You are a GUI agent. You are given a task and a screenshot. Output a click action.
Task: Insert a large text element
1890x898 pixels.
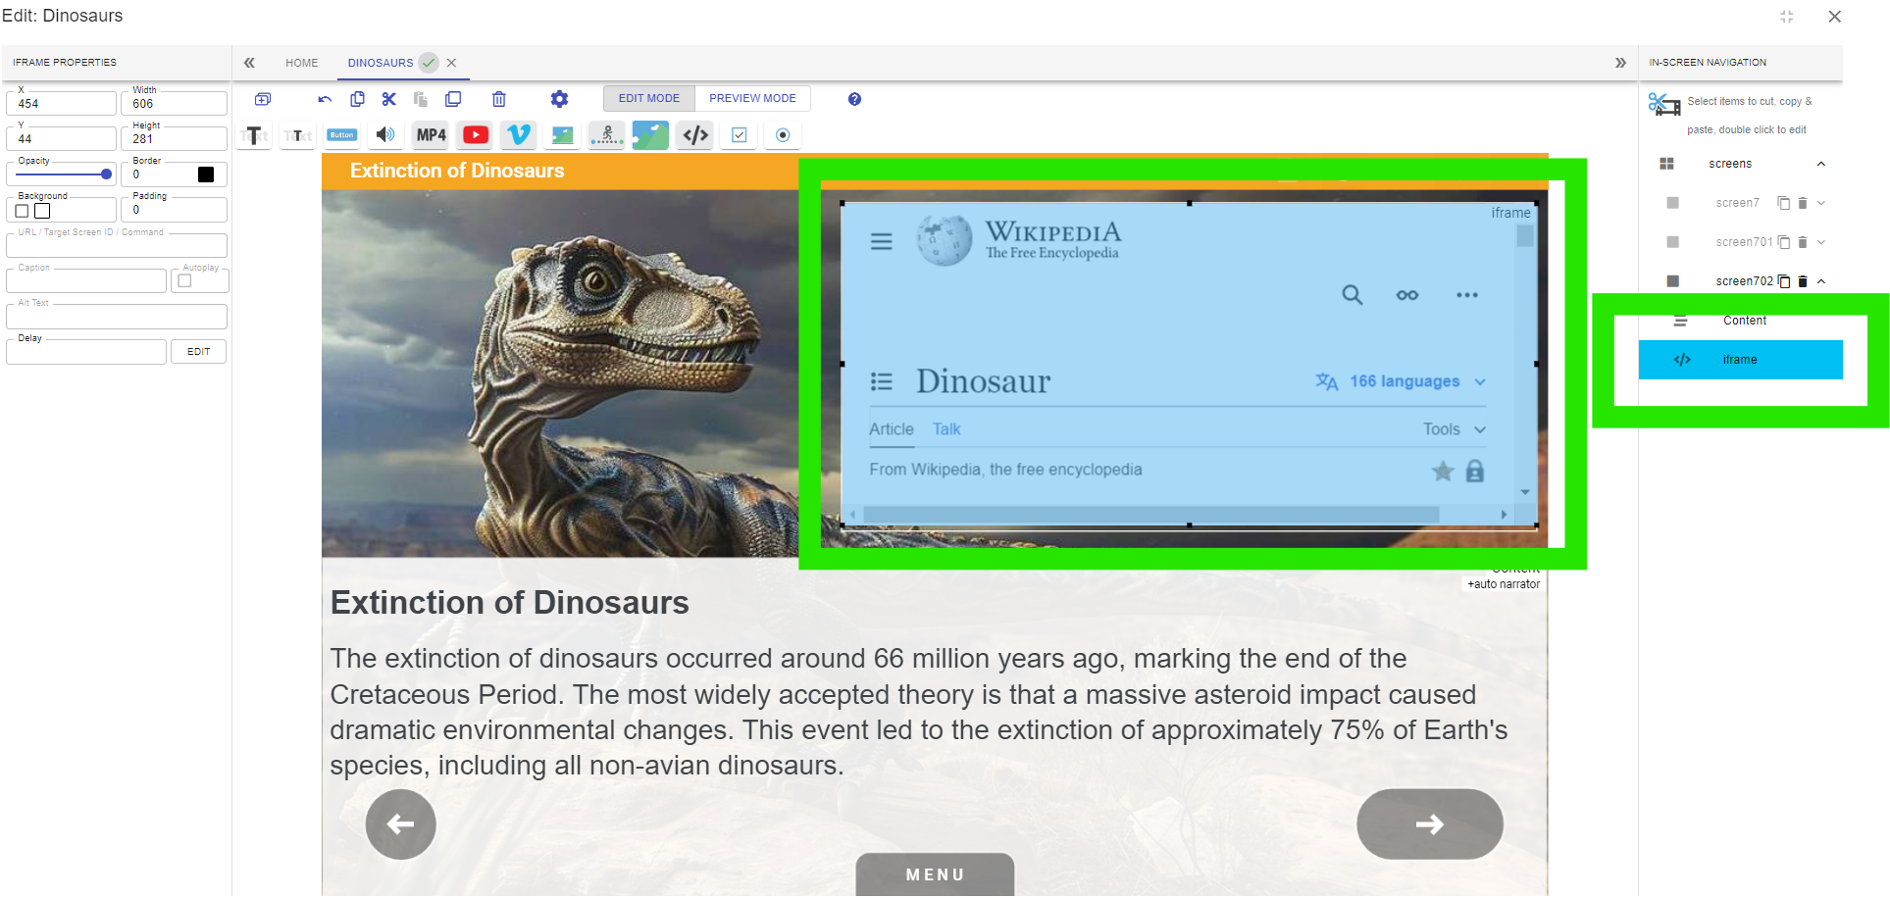click(x=254, y=135)
